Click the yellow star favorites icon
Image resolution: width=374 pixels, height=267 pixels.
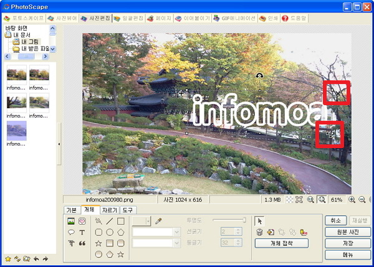tap(8, 259)
